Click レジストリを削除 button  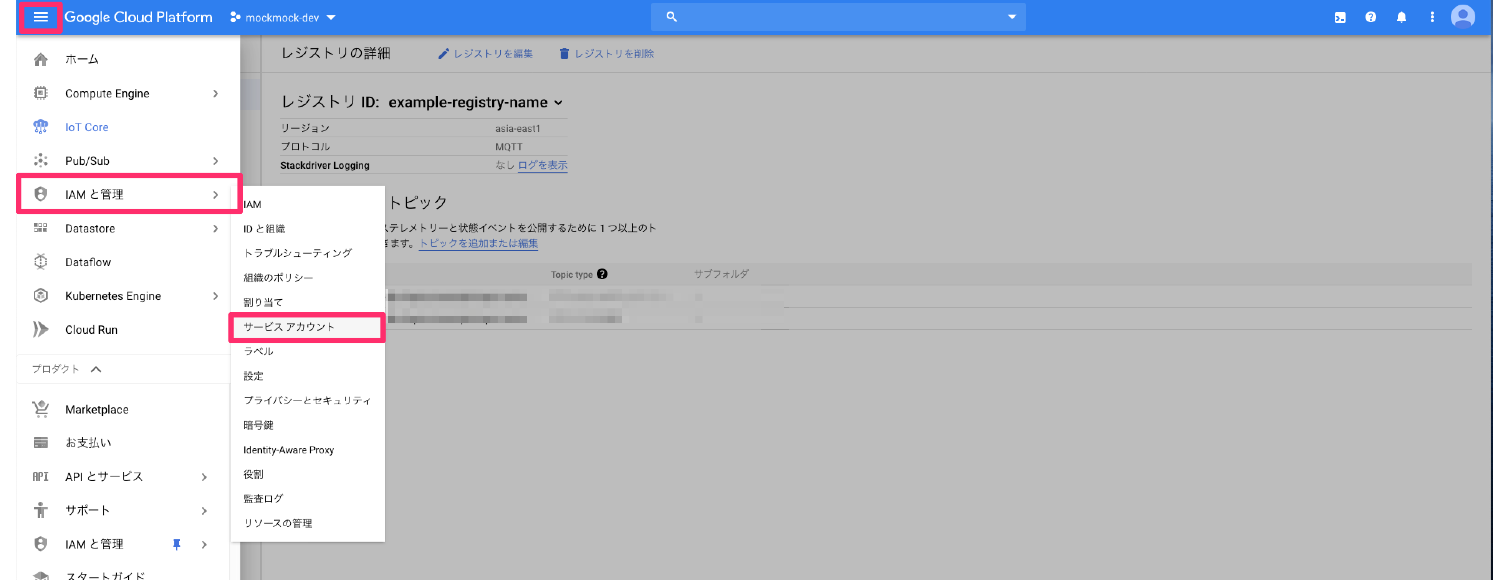606,53
